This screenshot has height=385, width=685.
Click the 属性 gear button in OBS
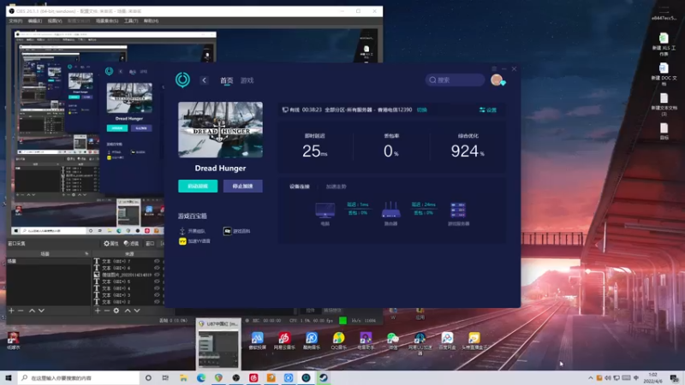[111, 243]
